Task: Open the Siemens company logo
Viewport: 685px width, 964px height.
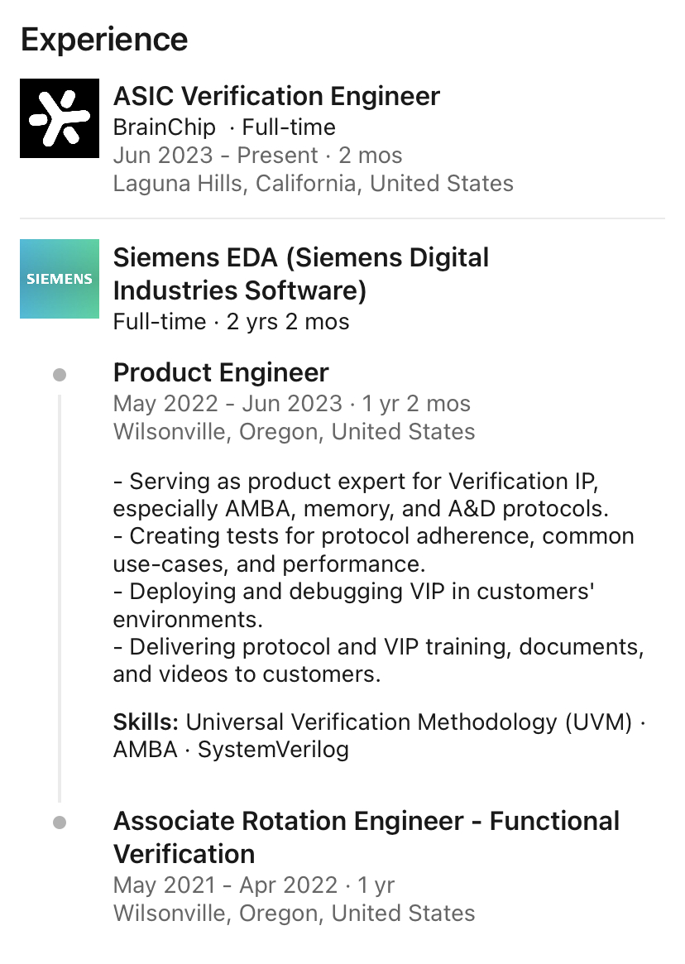Action: 59,279
